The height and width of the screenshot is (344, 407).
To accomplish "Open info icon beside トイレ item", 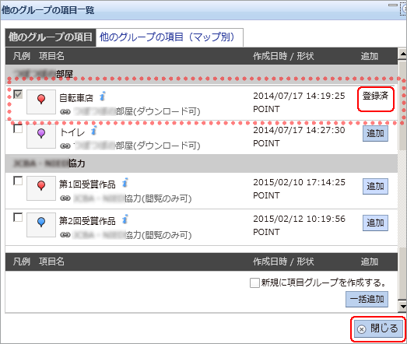I will point(94,131).
